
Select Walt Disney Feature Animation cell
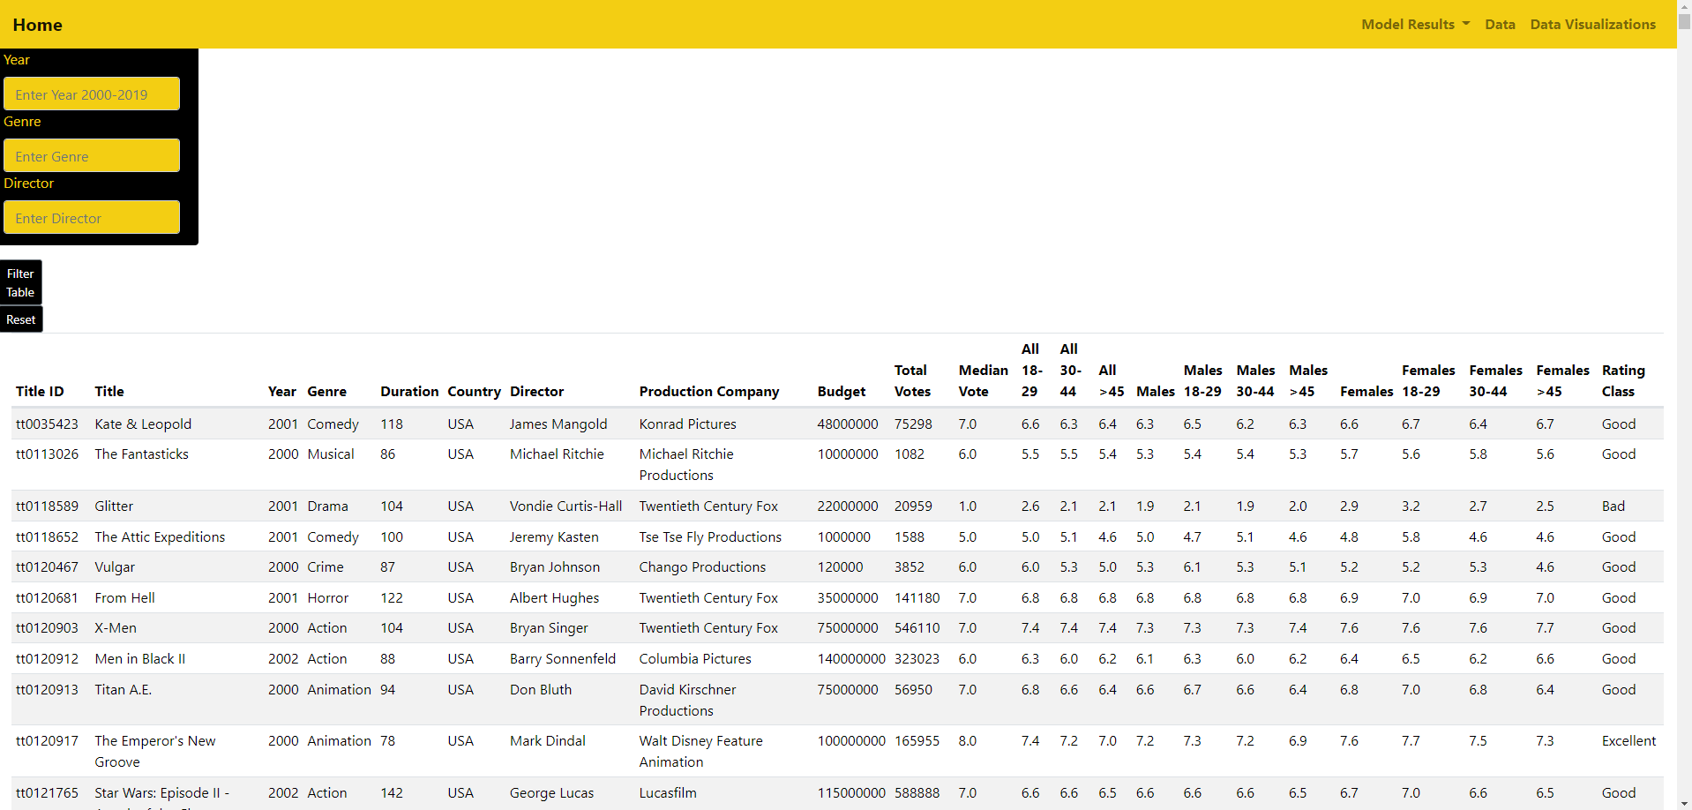click(701, 751)
